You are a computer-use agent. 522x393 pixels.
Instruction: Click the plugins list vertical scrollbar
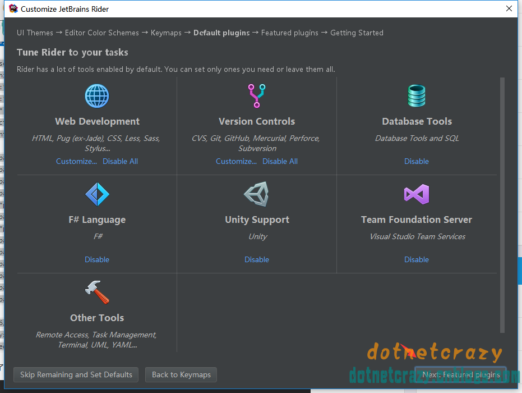click(x=502, y=205)
